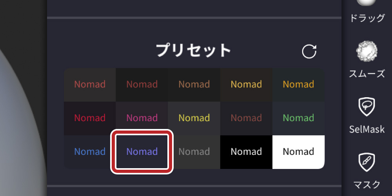Apply the pink Nomad theme preset

(x=142, y=118)
